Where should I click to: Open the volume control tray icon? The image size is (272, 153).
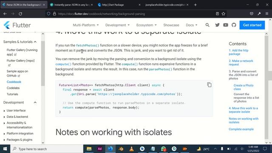coord(242,149)
